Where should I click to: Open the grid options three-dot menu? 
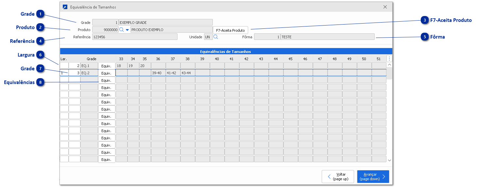[x=389, y=59]
